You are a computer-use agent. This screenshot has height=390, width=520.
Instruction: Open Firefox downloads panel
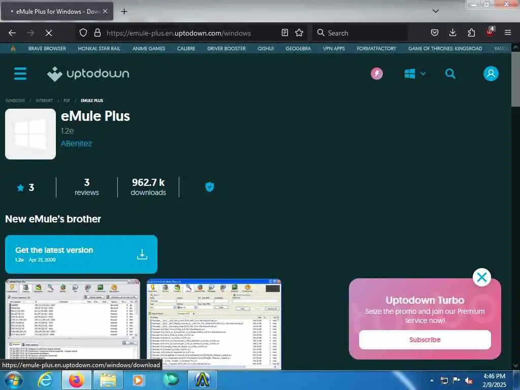click(452, 33)
